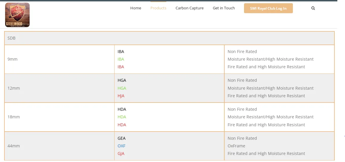345x162 pixels.
Task: Click the blue OXF code
Action: pyautogui.click(x=121, y=146)
